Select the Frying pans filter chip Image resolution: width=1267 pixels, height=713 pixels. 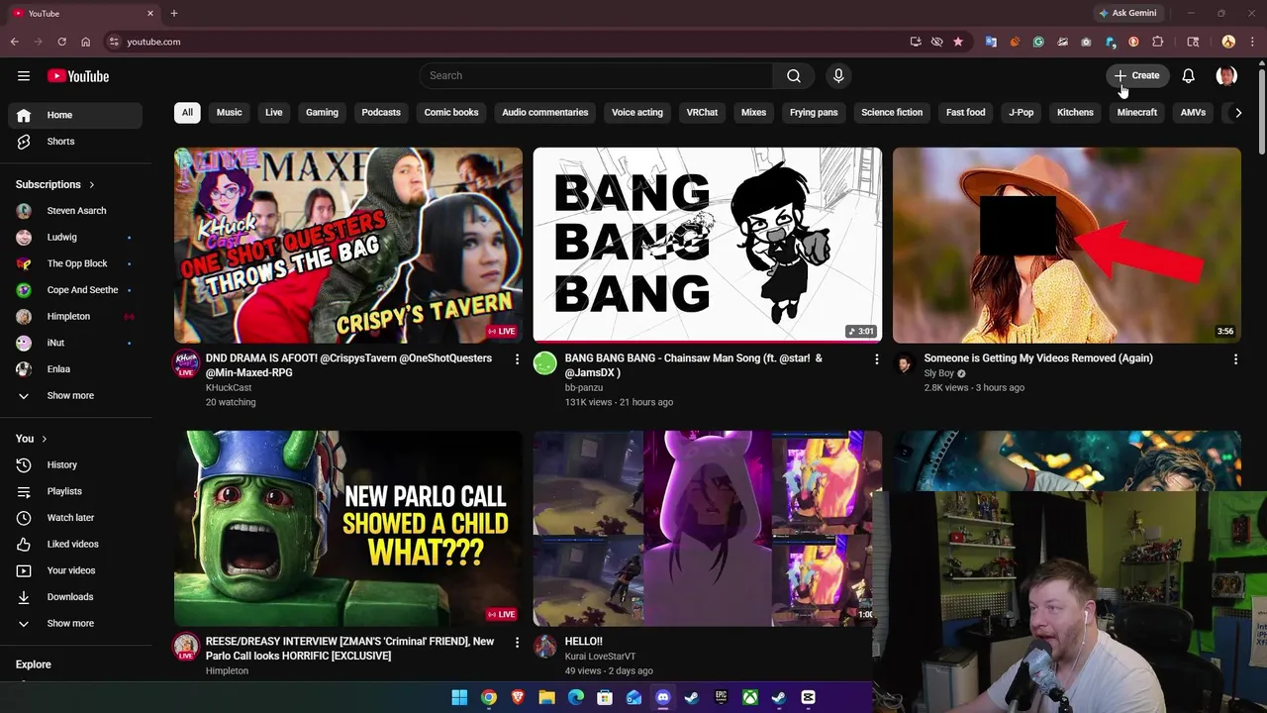814,113
